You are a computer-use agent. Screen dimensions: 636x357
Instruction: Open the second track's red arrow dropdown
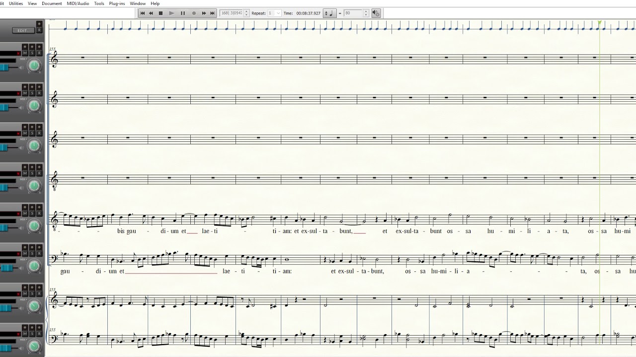tap(18, 94)
